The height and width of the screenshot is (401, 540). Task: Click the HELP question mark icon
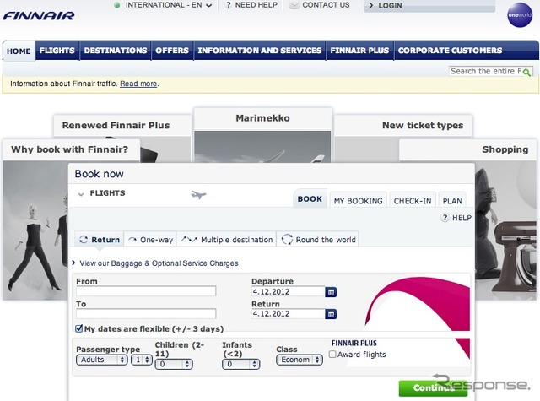coord(445,218)
